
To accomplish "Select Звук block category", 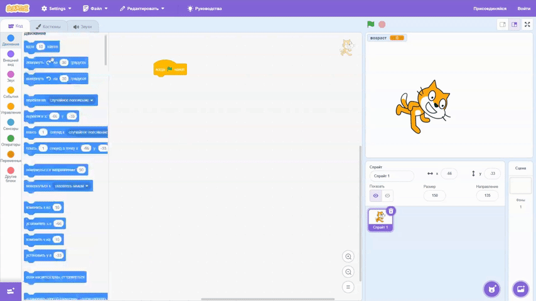I will click(11, 76).
